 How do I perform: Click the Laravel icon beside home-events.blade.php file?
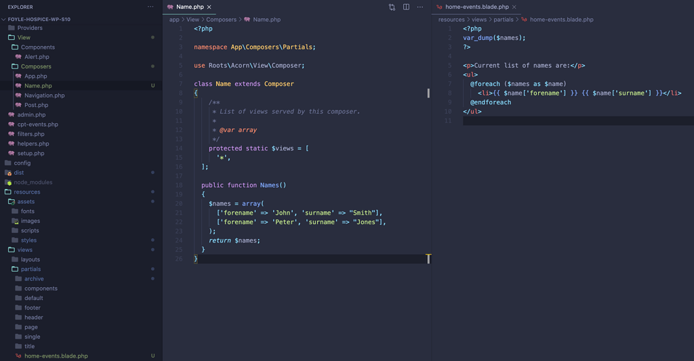point(18,356)
